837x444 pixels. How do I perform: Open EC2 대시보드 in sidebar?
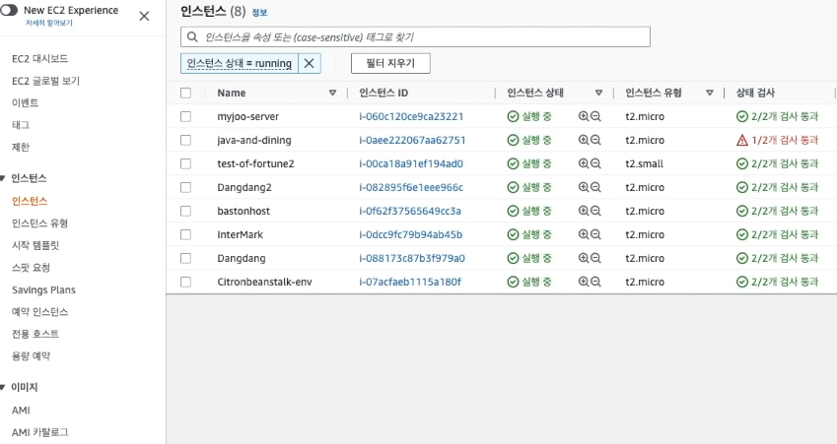(40, 59)
